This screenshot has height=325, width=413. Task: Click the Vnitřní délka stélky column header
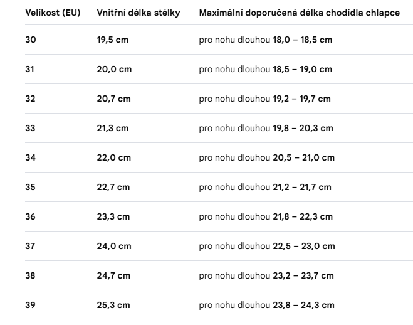click(139, 13)
